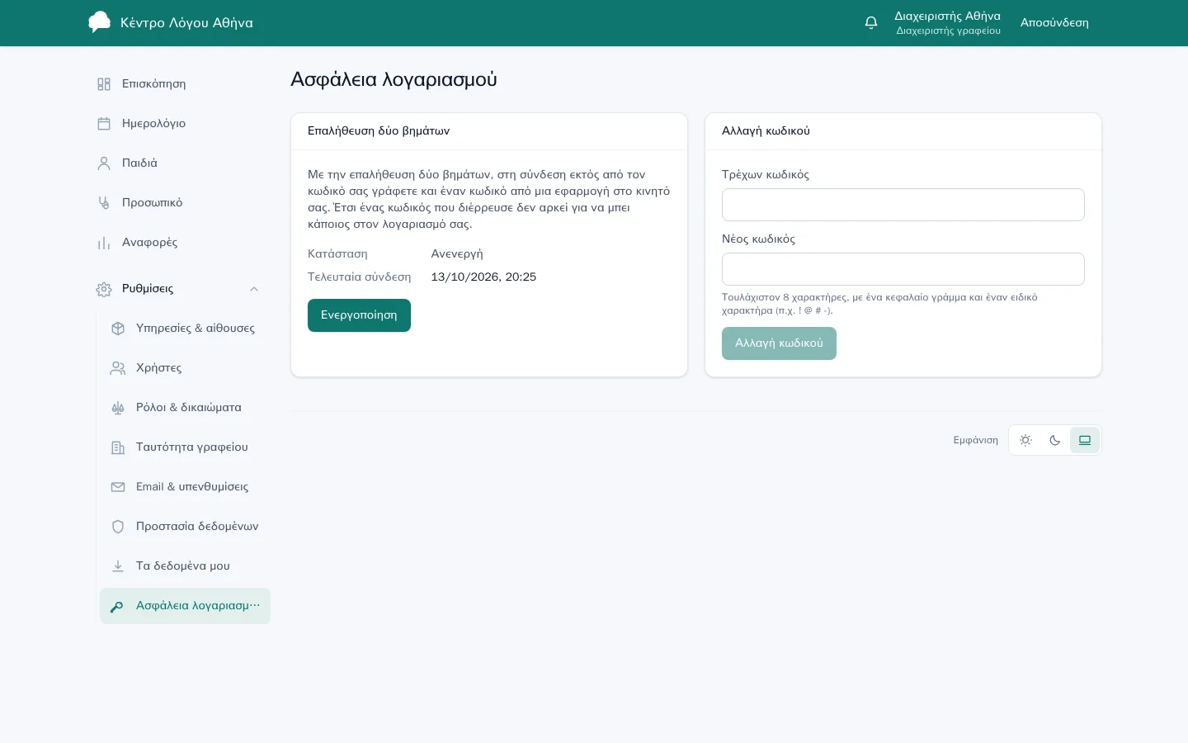The width and height of the screenshot is (1188, 743).
Task: Open the Κέντρο Λόγου Αθήνα home link
Action: pyautogui.click(x=171, y=23)
